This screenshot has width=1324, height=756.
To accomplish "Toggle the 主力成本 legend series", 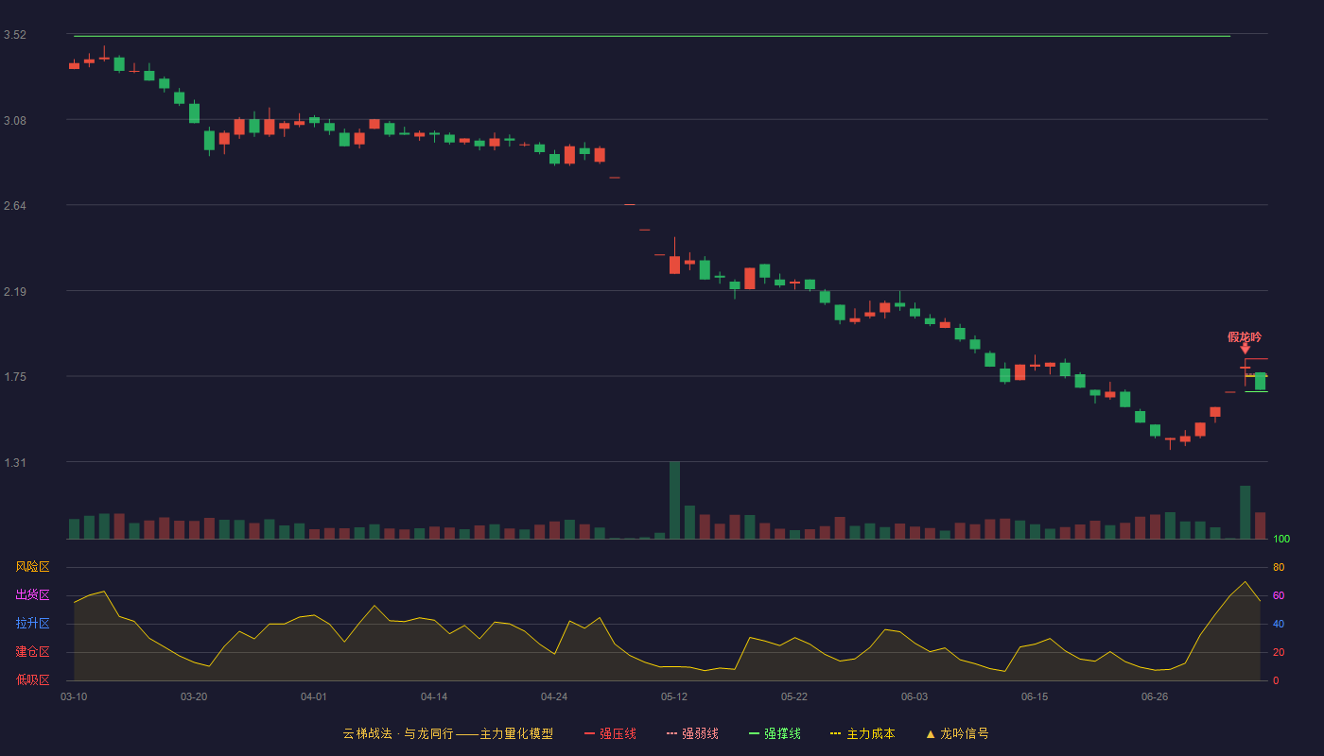I will click(862, 733).
